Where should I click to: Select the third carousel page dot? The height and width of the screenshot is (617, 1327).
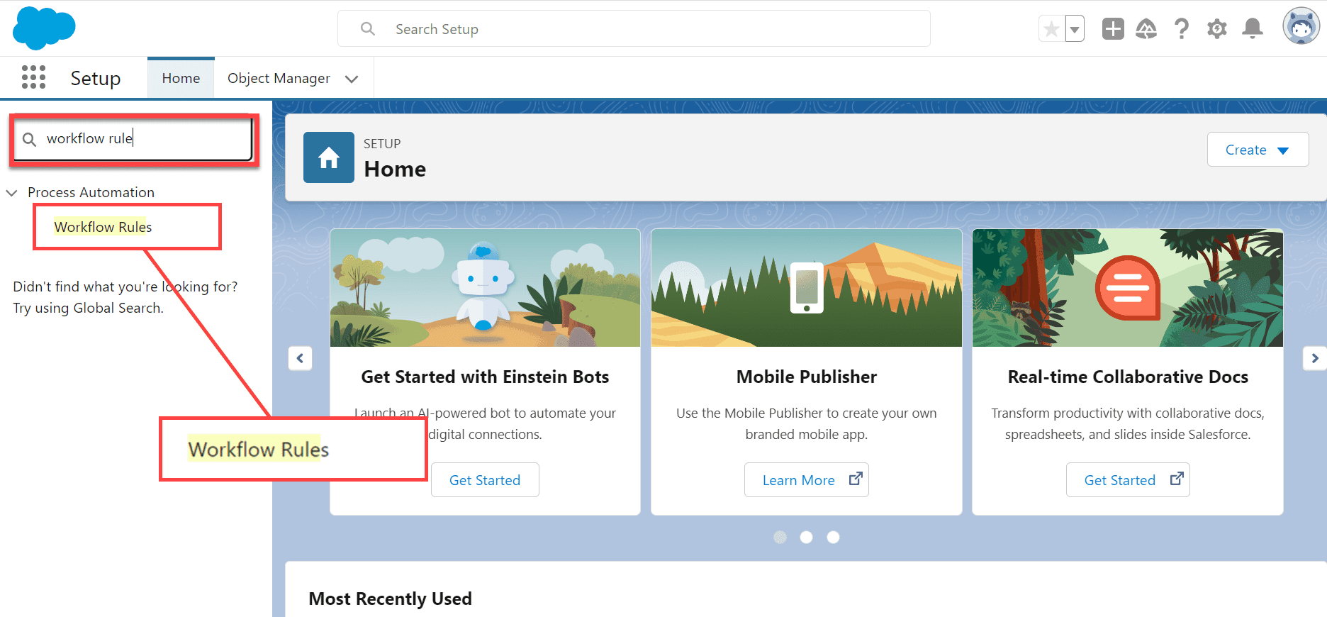click(833, 537)
